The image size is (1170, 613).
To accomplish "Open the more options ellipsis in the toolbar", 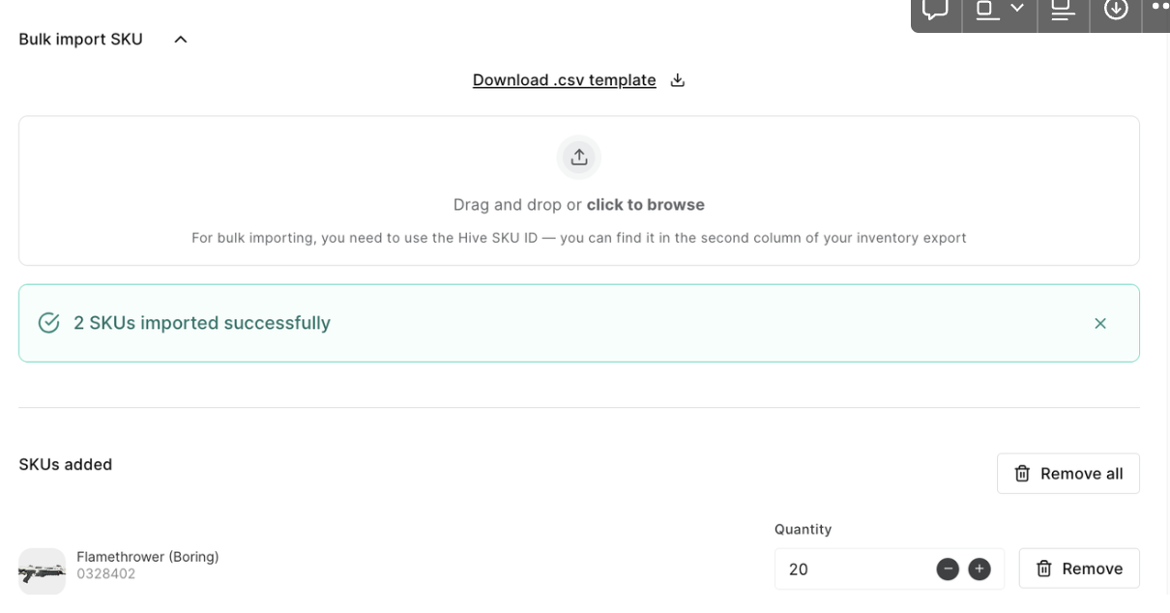I will tap(1159, 8).
